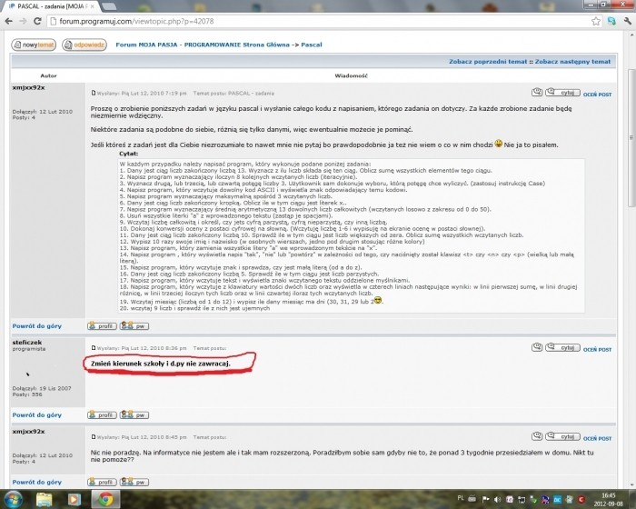This screenshot has width=636, height=509.
Task: Click "cytuj" quote icon on steficzek's post
Action: point(563,349)
